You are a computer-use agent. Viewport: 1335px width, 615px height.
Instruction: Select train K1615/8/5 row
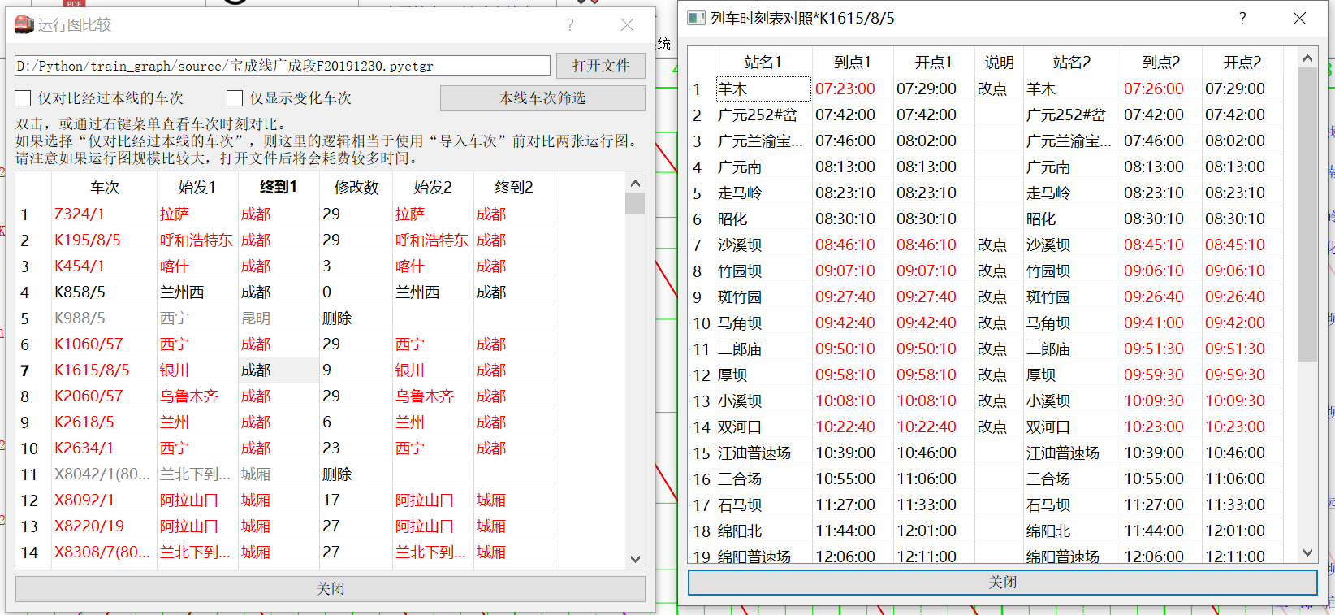pyautogui.click(x=285, y=370)
